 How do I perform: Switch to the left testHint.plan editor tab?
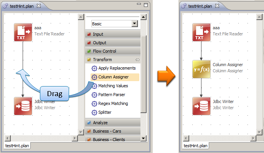pyautogui.click(x=22, y=6)
